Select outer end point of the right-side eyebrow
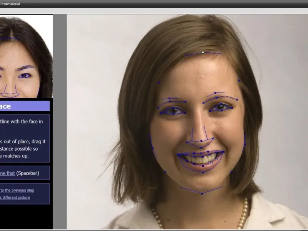The width and height of the screenshot is (308, 231). point(237,100)
